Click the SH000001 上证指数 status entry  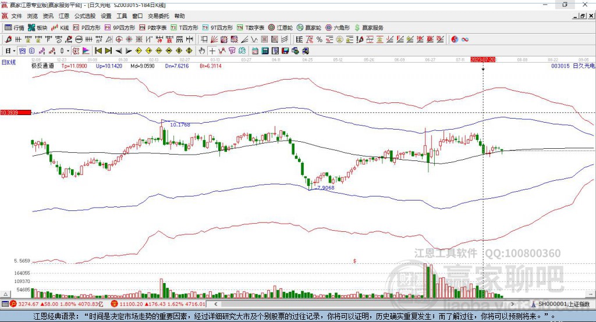click(x=560, y=304)
